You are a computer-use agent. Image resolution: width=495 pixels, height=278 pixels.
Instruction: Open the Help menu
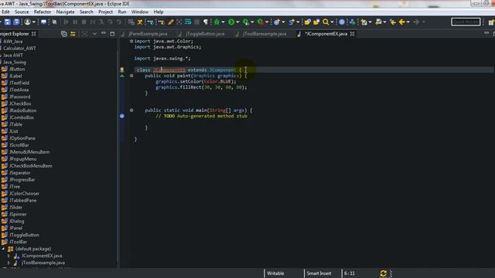point(159,12)
